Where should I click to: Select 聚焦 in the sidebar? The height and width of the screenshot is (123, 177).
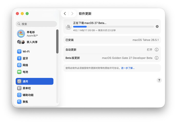point(35,102)
